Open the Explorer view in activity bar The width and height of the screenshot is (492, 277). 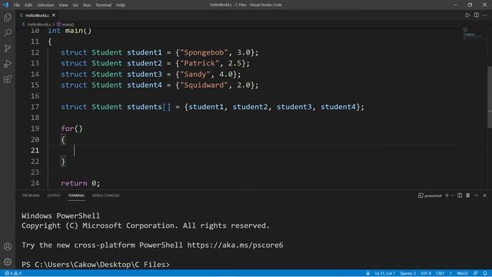8,17
